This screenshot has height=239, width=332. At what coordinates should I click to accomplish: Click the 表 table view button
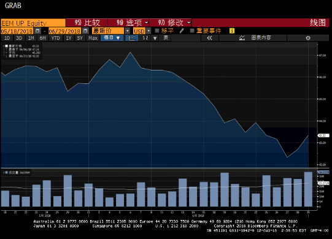pyautogui.click(x=166, y=38)
